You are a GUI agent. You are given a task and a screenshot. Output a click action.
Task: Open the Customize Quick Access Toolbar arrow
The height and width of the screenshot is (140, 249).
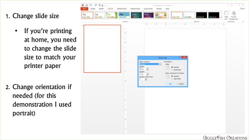[107, 5]
